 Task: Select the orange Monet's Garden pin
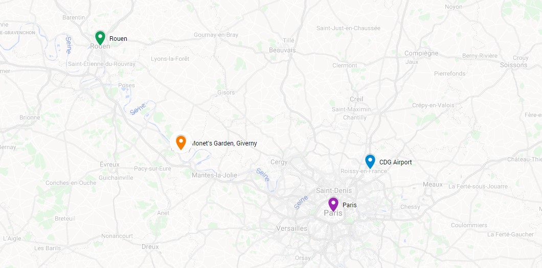click(x=181, y=142)
